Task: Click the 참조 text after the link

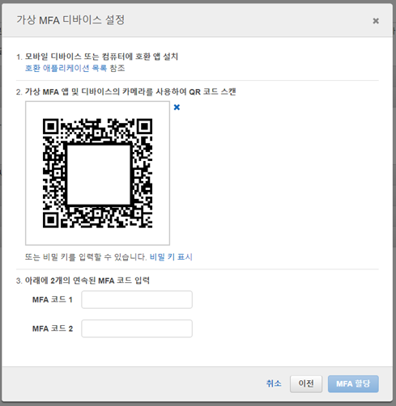Action: click(x=117, y=68)
